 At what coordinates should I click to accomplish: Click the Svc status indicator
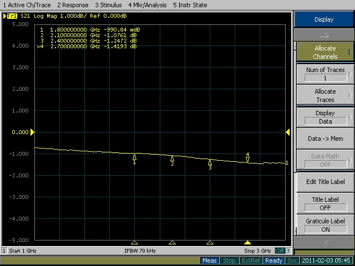coord(292,260)
